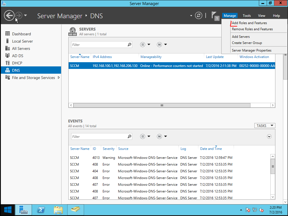Viewport: 288px width, 216px height.
Task: Click the search magnifier in Servers filter
Action: (x=129, y=45)
